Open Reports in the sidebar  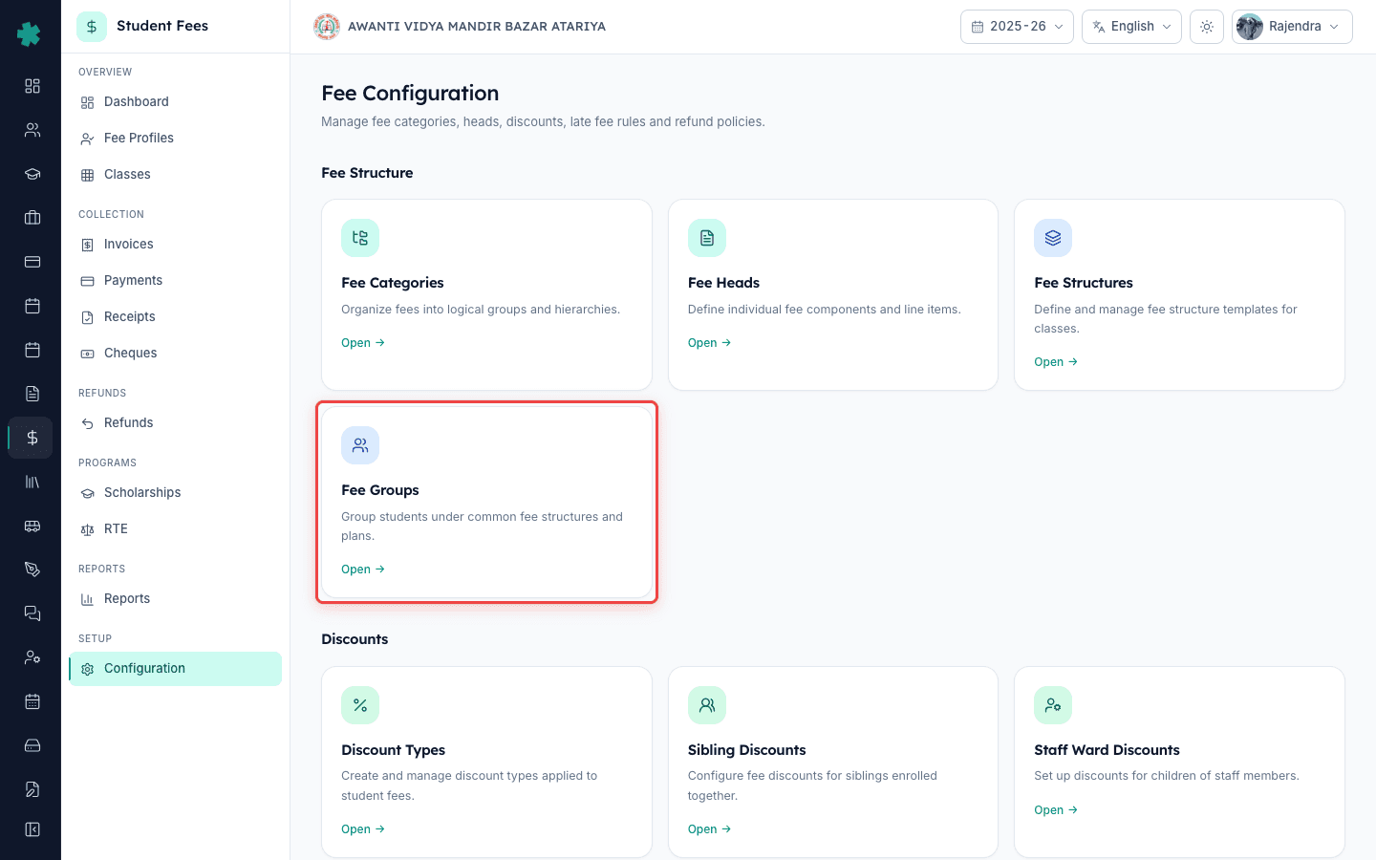pos(175,599)
